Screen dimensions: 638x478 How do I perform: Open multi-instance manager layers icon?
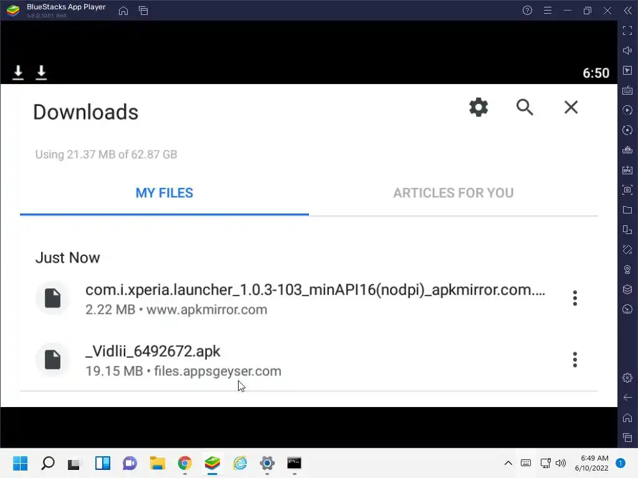[627, 289]
